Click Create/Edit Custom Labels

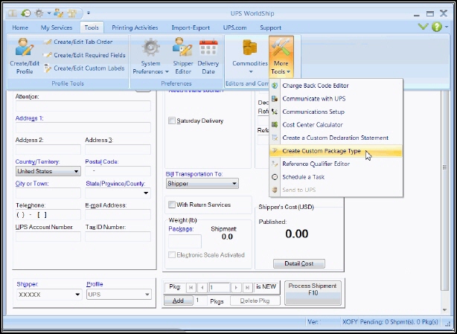pyautogui.click(x=84, y=68)
